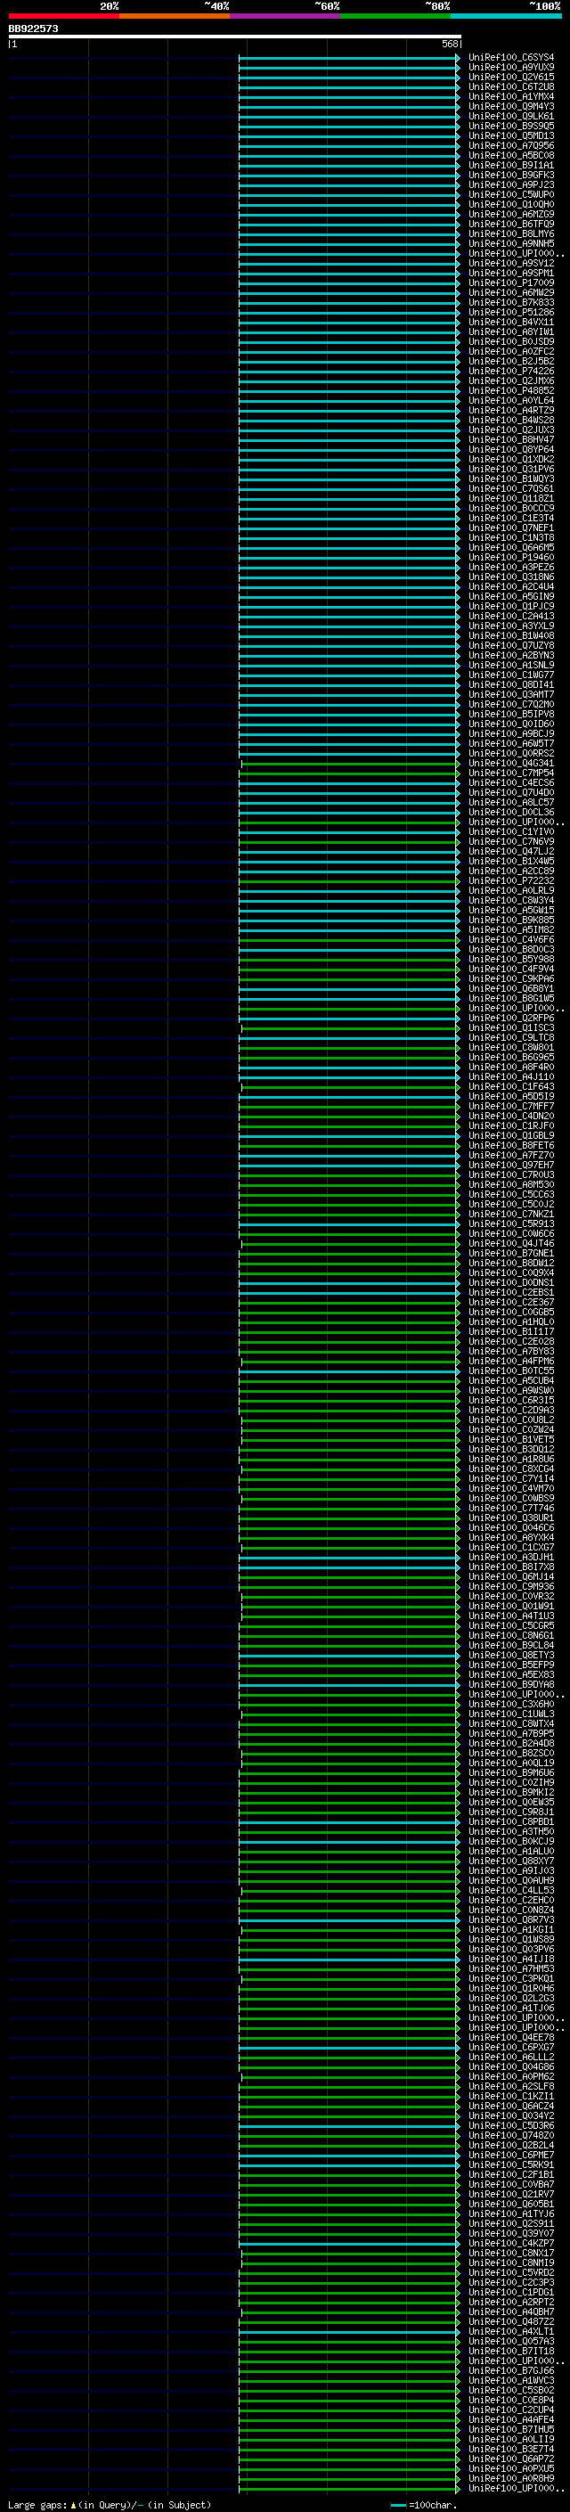This screenshot has height=2512, width=570.
Task: Select hit UniRef100_D0DNS1
Action: coord(511,1282)
